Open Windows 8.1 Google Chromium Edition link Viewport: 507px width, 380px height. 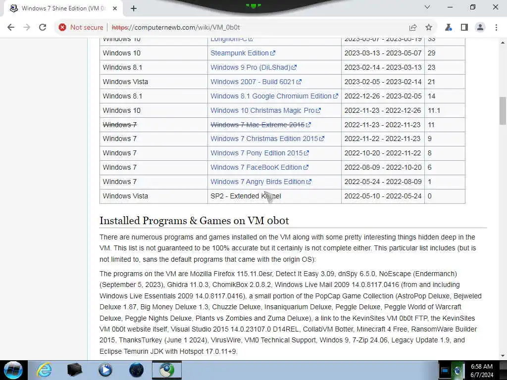(274, 96)
